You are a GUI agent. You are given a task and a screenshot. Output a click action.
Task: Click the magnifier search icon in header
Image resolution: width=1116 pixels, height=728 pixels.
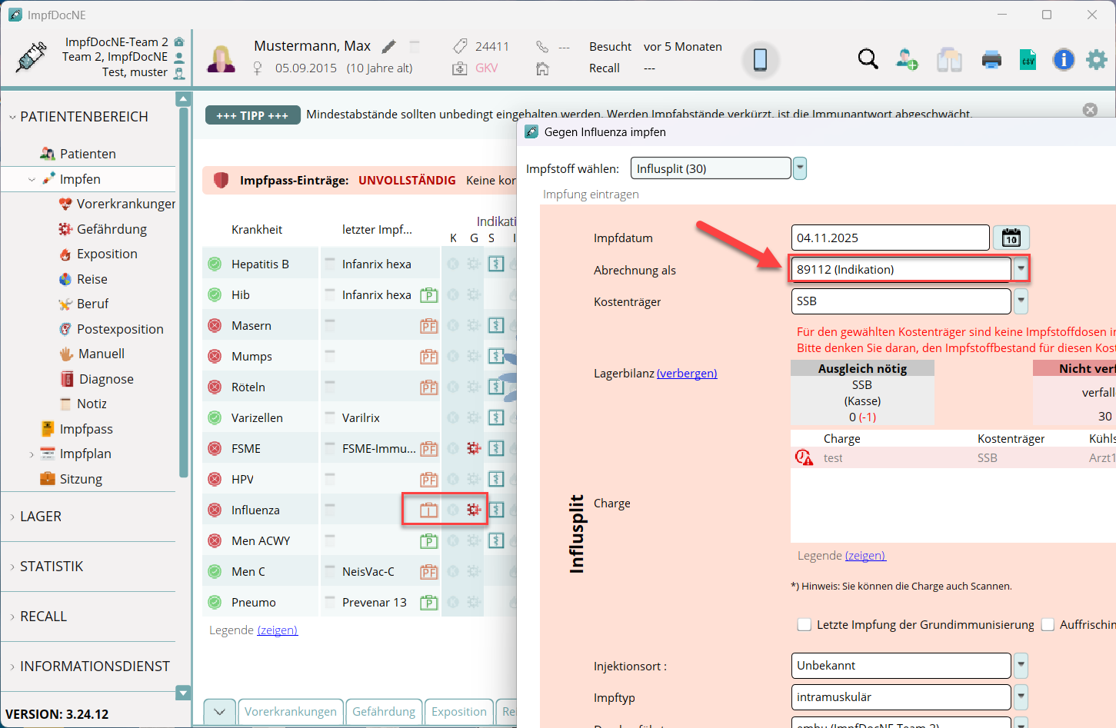(x=868, y=59)
